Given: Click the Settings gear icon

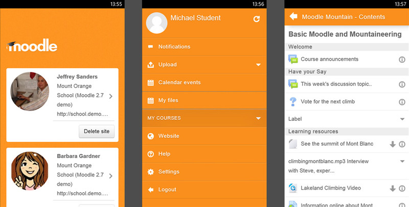Looking at the screenshot, I should pyautogui.click(x=150, y=172).
